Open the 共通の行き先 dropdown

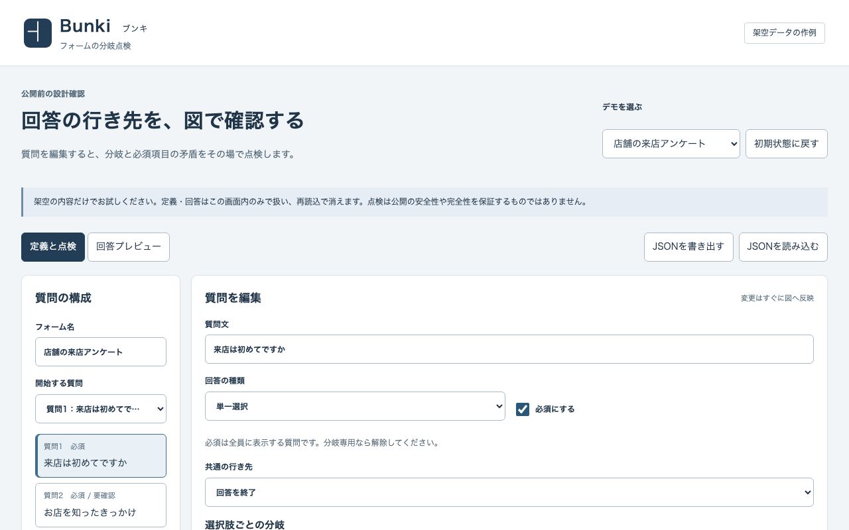[509, 492]
